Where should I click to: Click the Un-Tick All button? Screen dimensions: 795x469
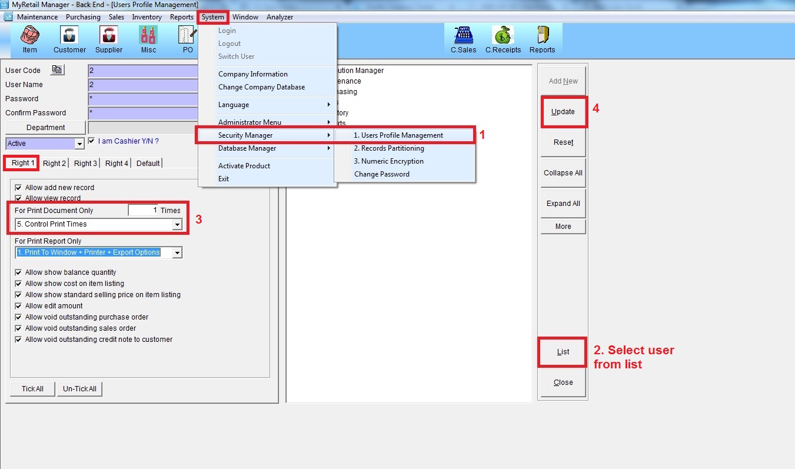[79, 389]
